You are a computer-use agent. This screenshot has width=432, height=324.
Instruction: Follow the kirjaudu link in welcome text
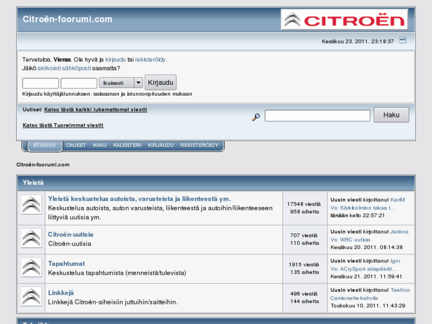(115, 59)
